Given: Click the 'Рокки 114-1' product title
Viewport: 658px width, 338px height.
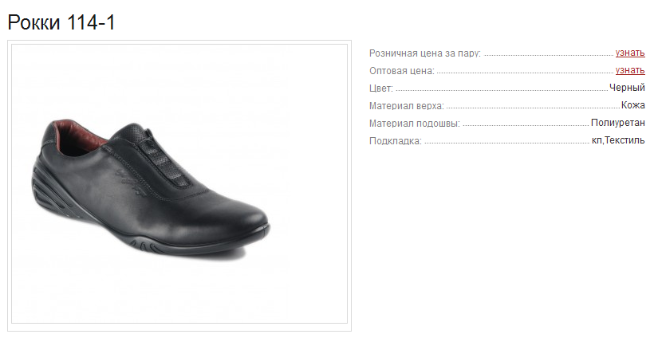Looking at the screenshot, I should [x=61, y=22].
